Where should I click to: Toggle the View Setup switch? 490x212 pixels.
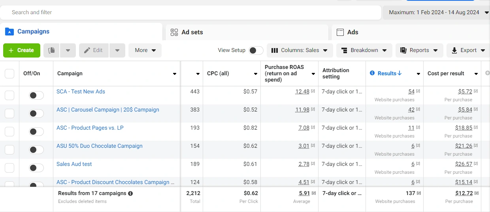[256, 50]
